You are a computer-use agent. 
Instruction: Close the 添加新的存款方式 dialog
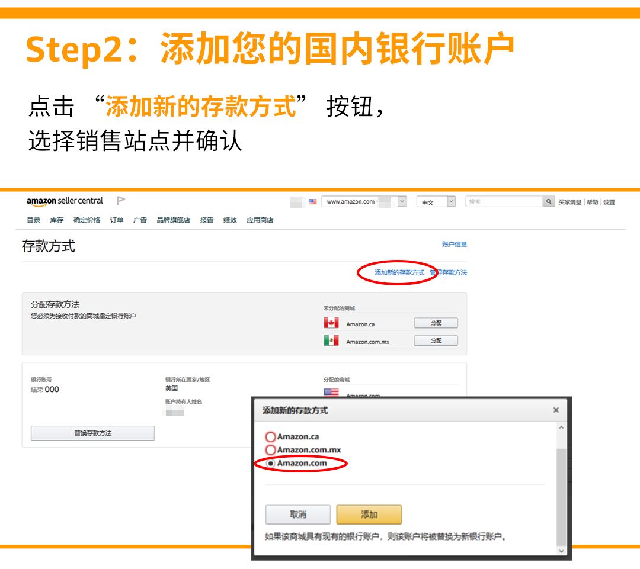pos(555,410)
